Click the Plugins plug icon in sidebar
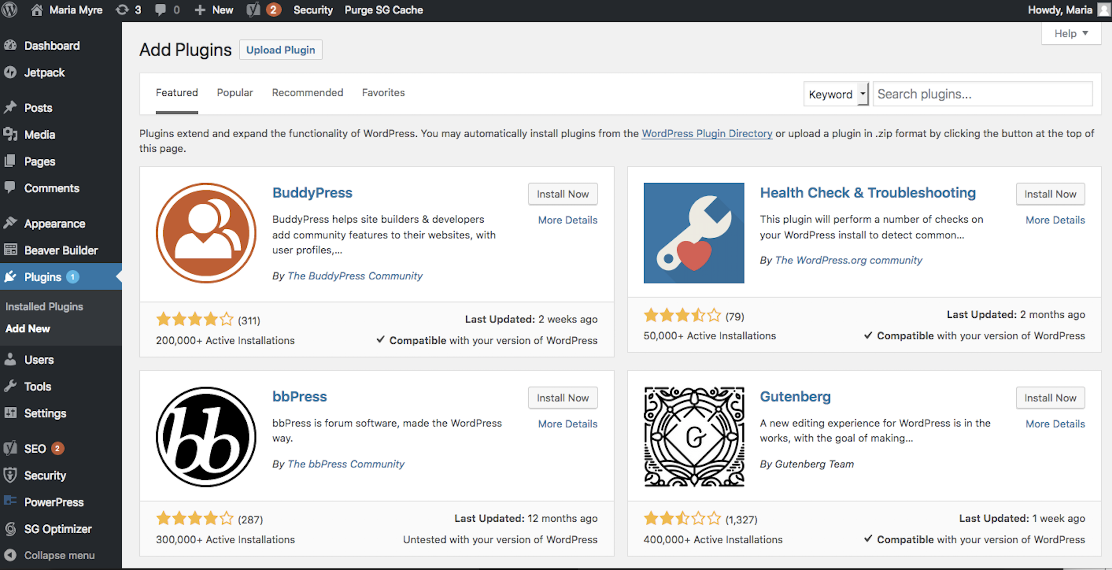The image size is (1112, 570). pyautogui.click(x=10, y=276)
